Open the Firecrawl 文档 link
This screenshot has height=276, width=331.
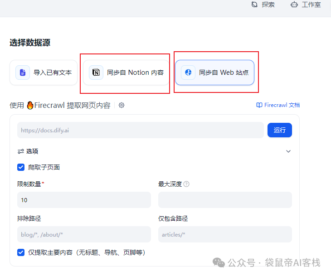click(282, 105)
